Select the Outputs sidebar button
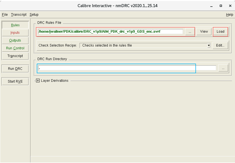Viewport: 235px width, 163px height. (x=15, y=41)
